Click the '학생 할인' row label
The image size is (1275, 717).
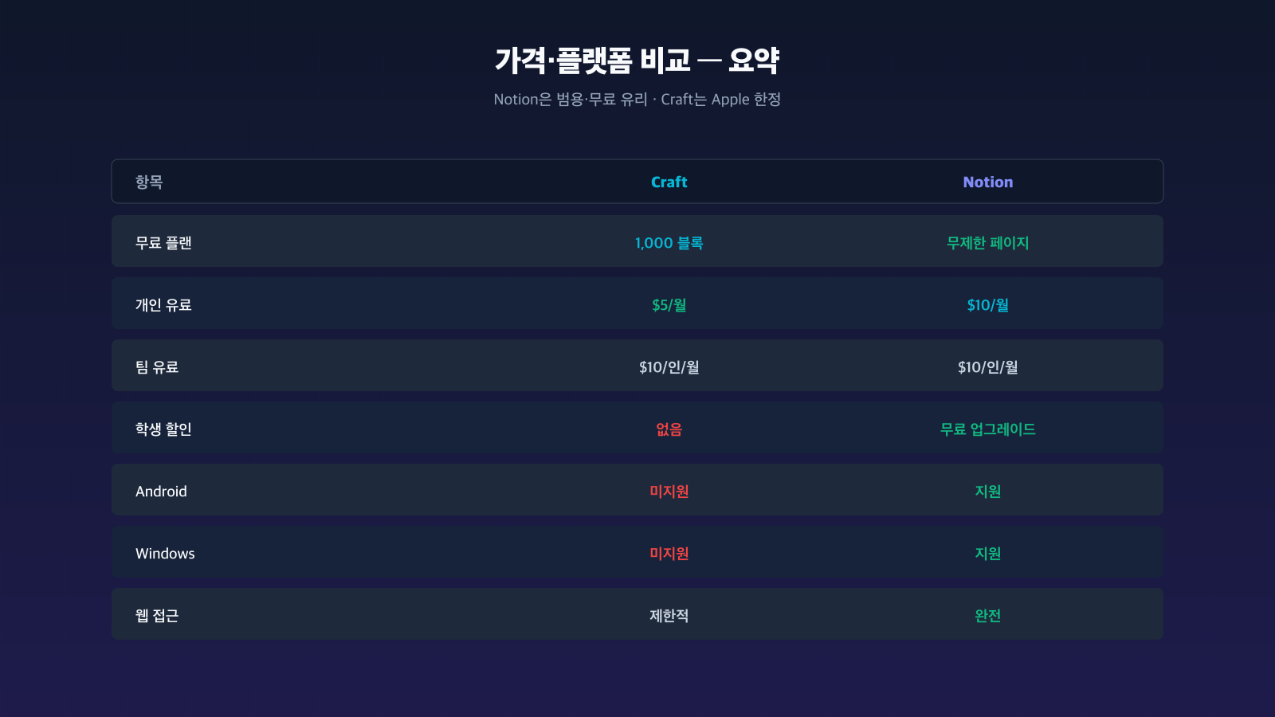(x=163, y=429)
